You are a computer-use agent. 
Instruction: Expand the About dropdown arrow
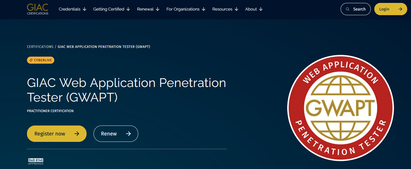click(261, 9)
